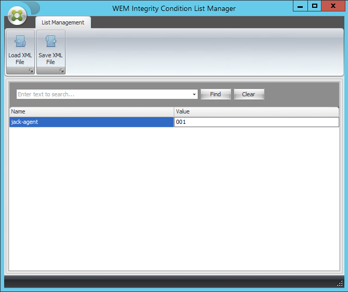
Task: Click the Find button
Action: point(216,94)
